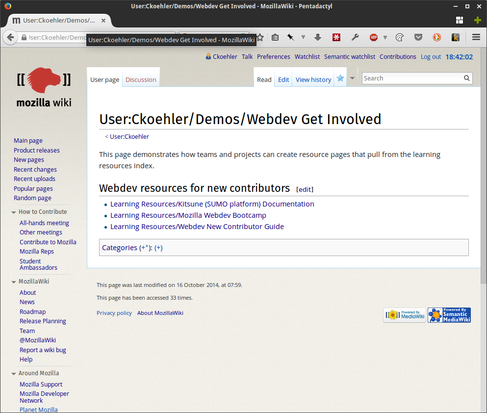The width and height of the screenshot is (487, 413).
Task: Bookmark this page with the toolbar star
Action: pyautogui.click(x=260, y=38)
